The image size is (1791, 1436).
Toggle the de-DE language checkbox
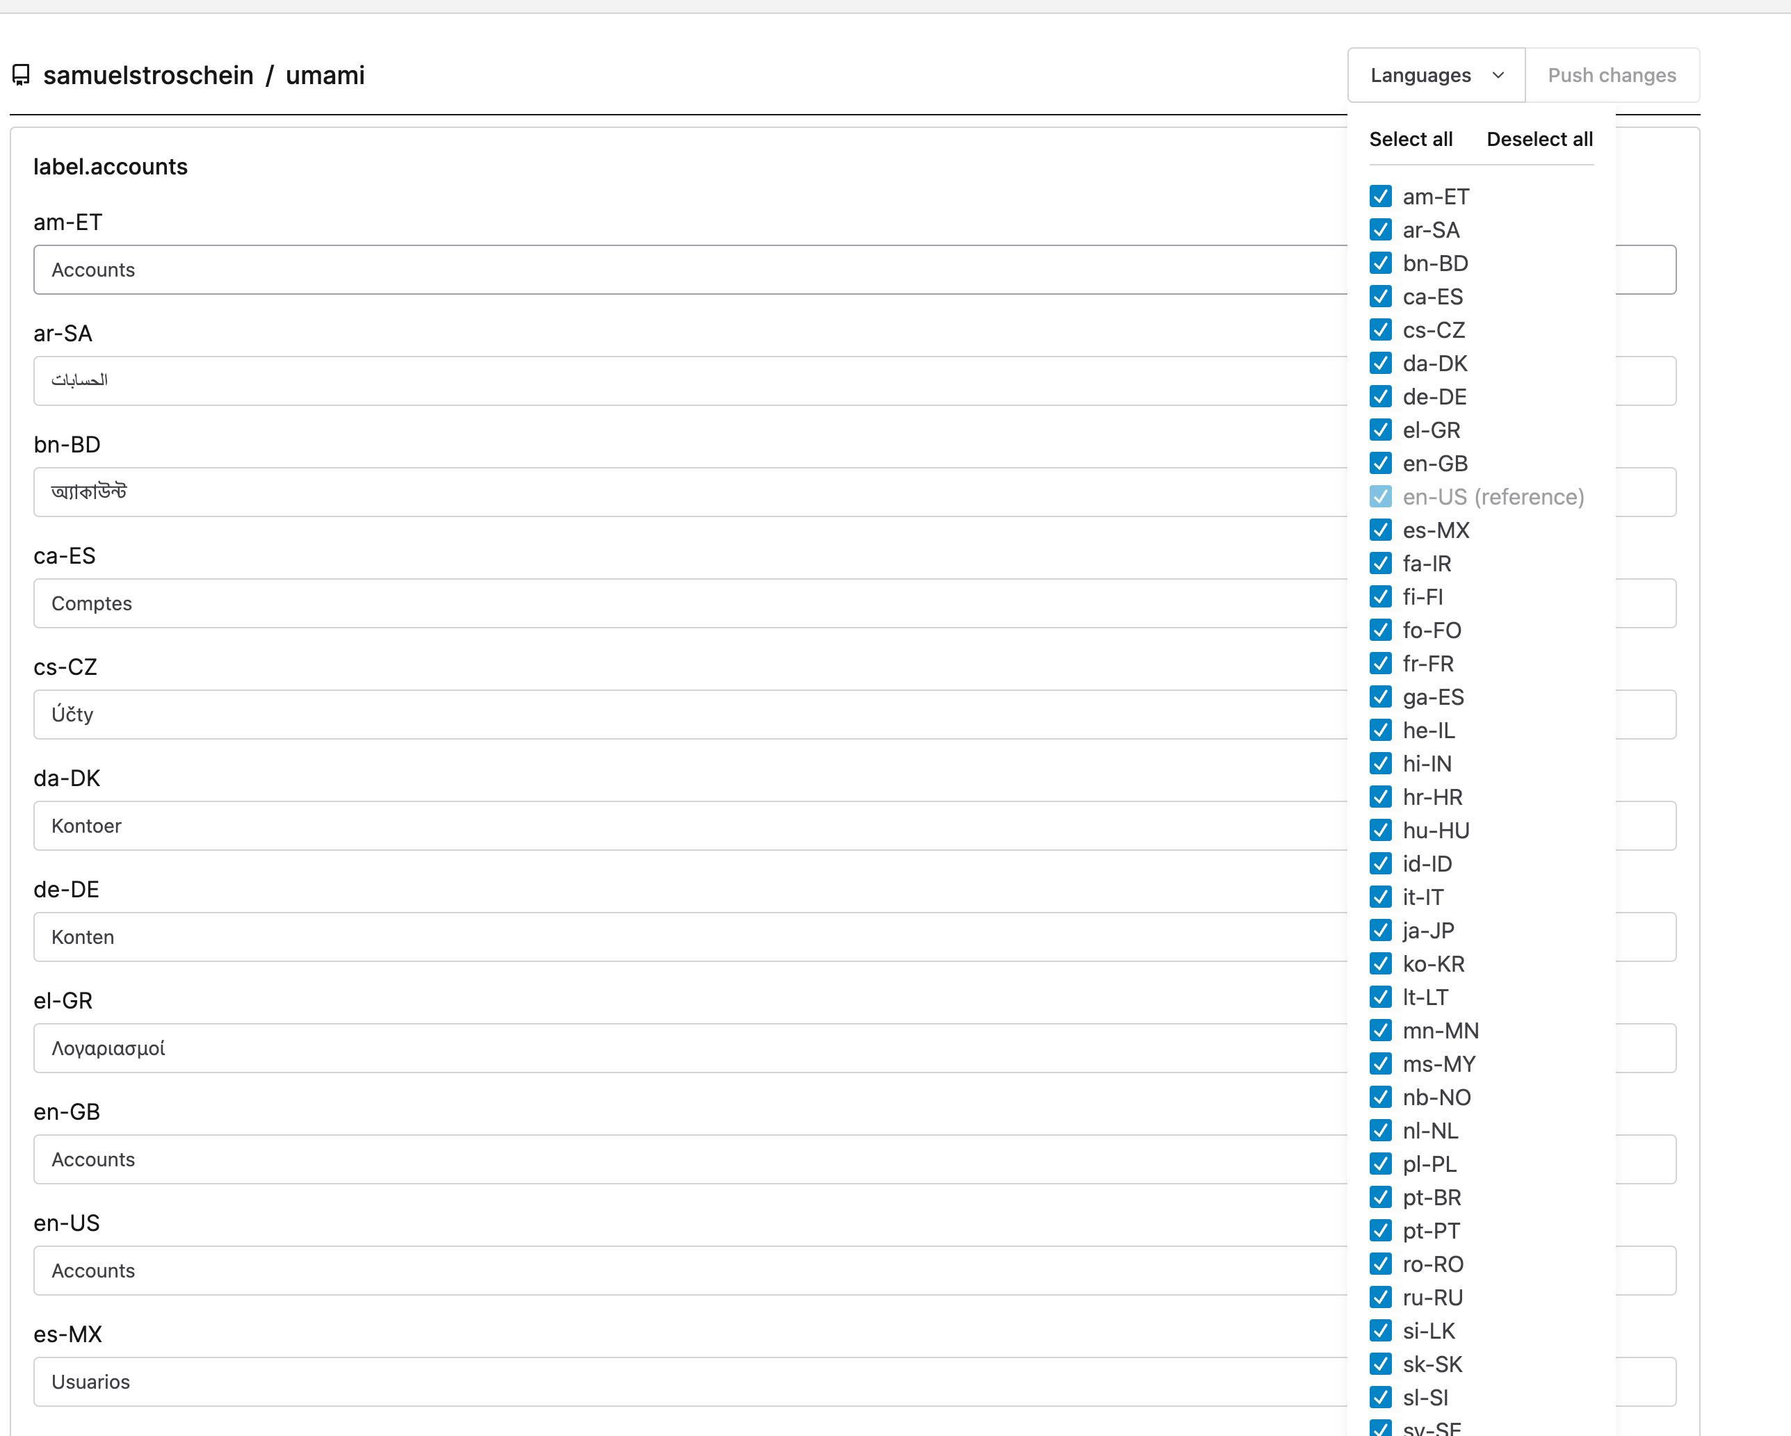[1381, 396]
